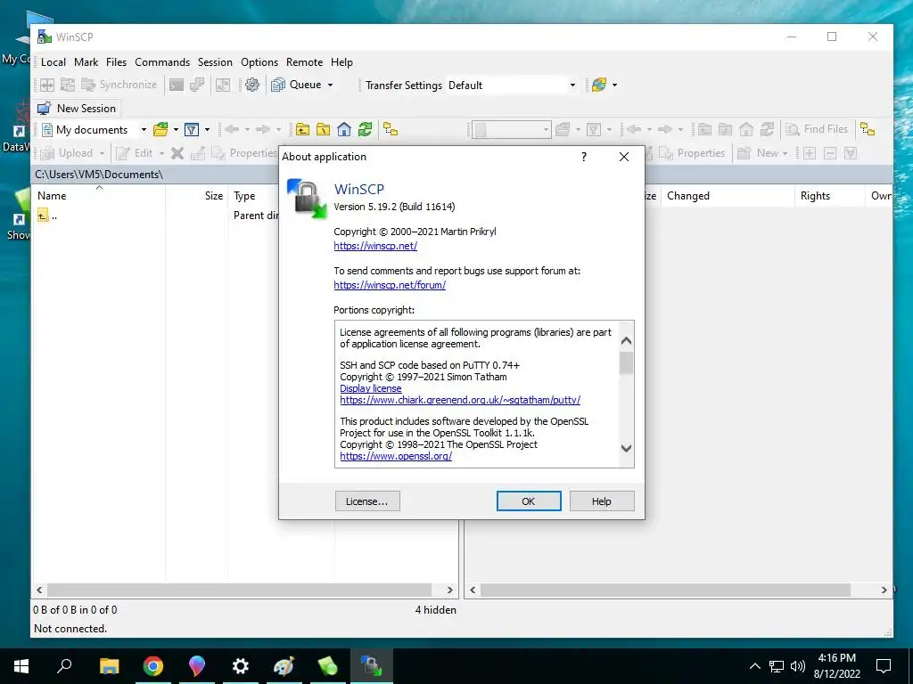Go to local parent directory icon
The width and height of the screenshot is (913, 684).
tap(302, 129)
